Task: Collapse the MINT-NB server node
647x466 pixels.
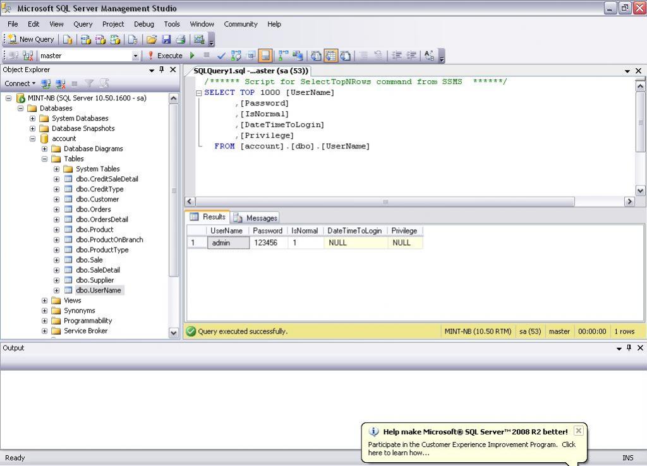Action: (9, 98)
